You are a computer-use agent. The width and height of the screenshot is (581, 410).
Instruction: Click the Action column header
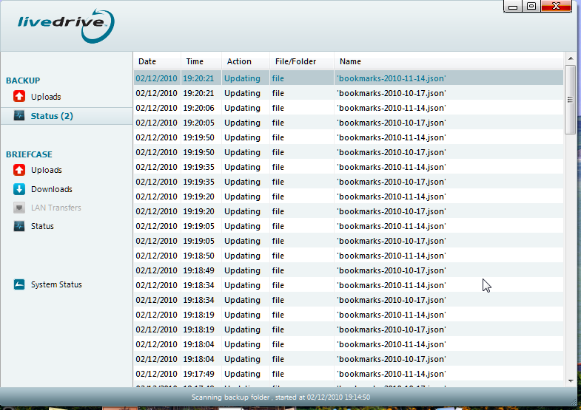(239, 61)
